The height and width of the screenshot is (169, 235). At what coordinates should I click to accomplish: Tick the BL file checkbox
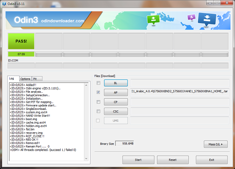(98, 83)
